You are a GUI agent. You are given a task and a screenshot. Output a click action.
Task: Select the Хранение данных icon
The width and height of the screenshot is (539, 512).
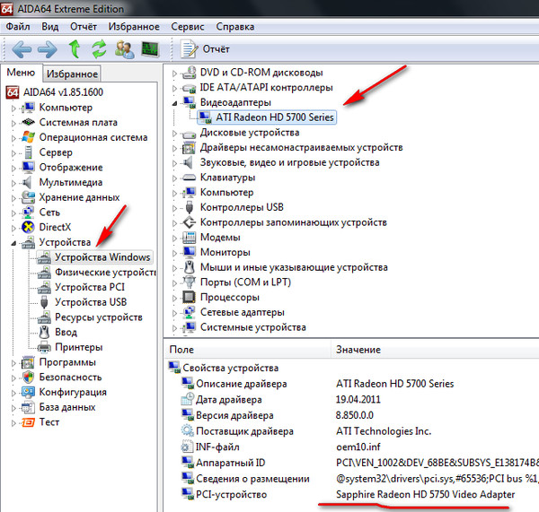pyautogui.click(x=28, y=197)
